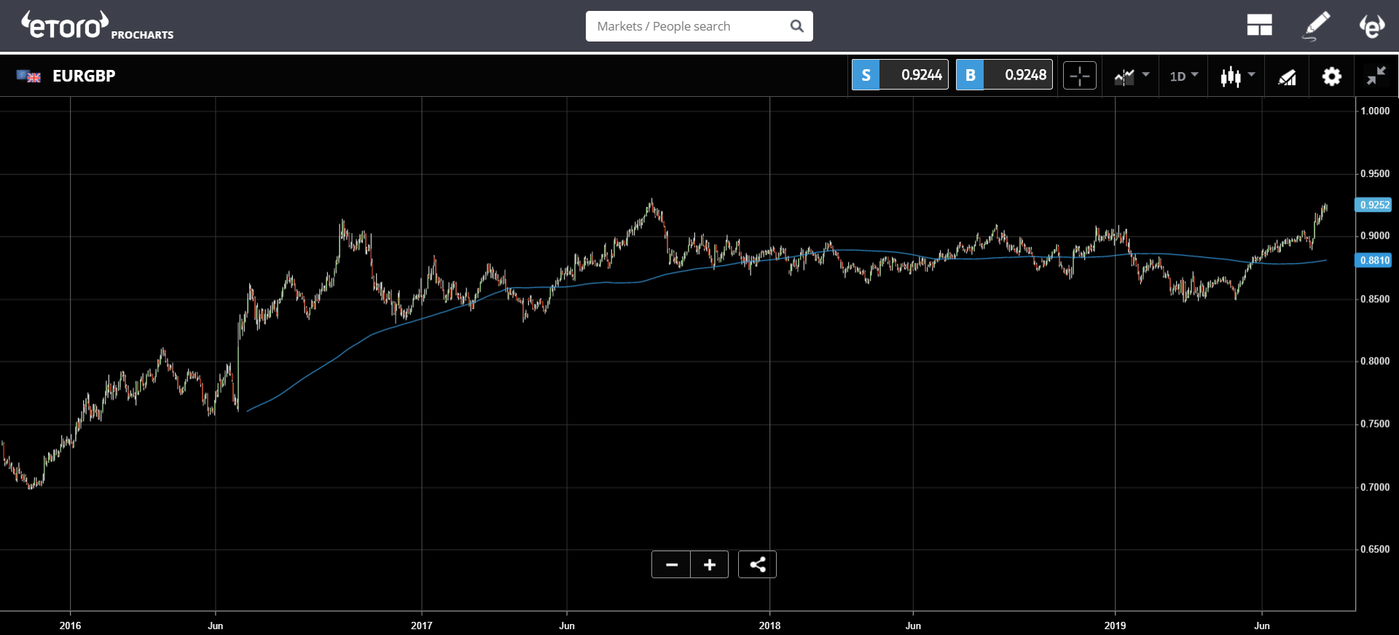The width and height of the screenshot is (1399, 635).
Task: Click the eToro ProCharts logo
Action: (x=97, y=25)
